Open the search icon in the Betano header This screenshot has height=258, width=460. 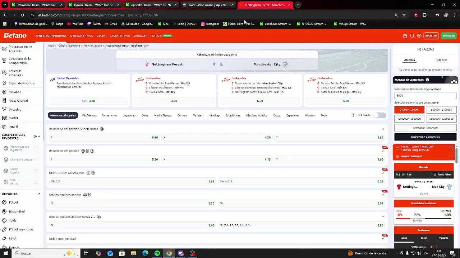412,36
